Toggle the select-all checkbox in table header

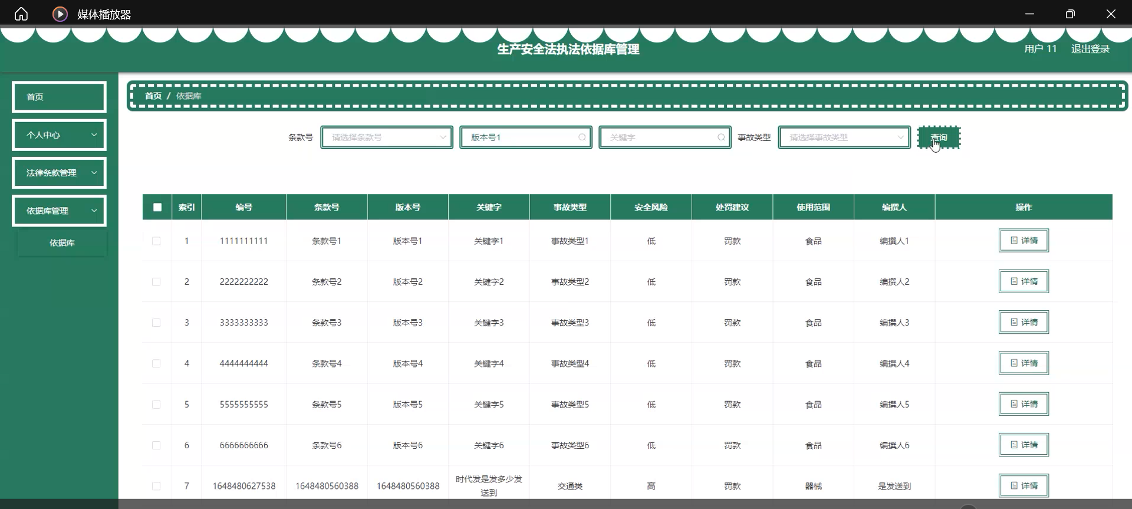pyautogui.click(x=157, y=207)
